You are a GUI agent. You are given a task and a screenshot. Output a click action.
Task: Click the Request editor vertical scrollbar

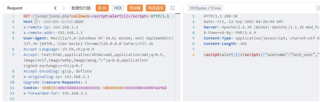point(178,57)
